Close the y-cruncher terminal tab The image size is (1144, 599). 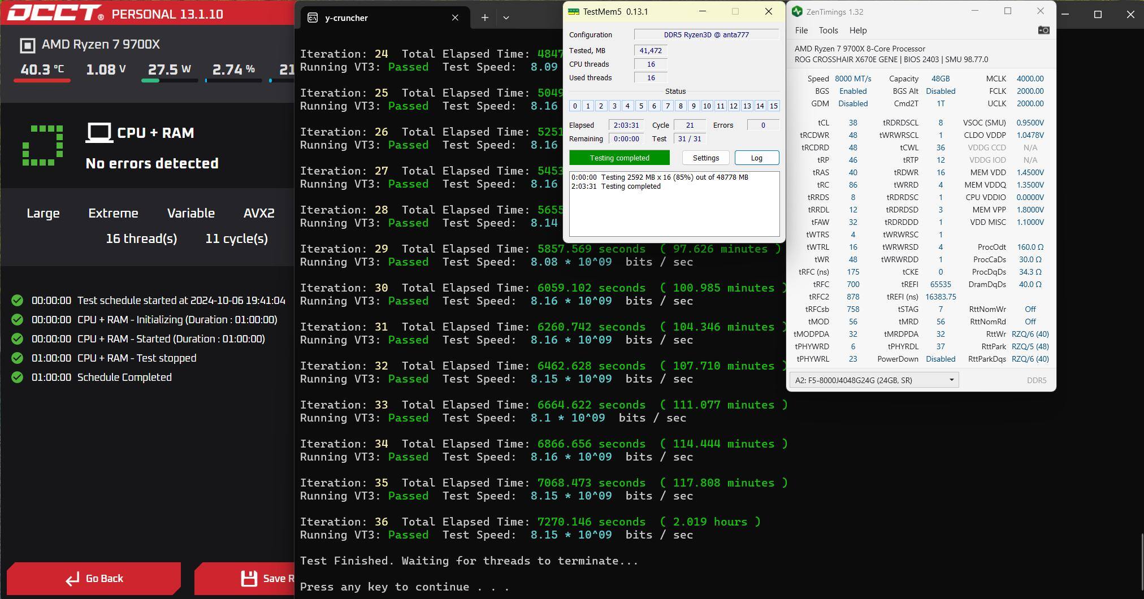pyautogui.click(x=455, y=18)
